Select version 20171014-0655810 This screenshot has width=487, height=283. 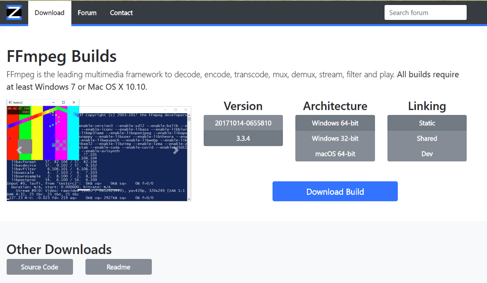[x=243, y=123]
